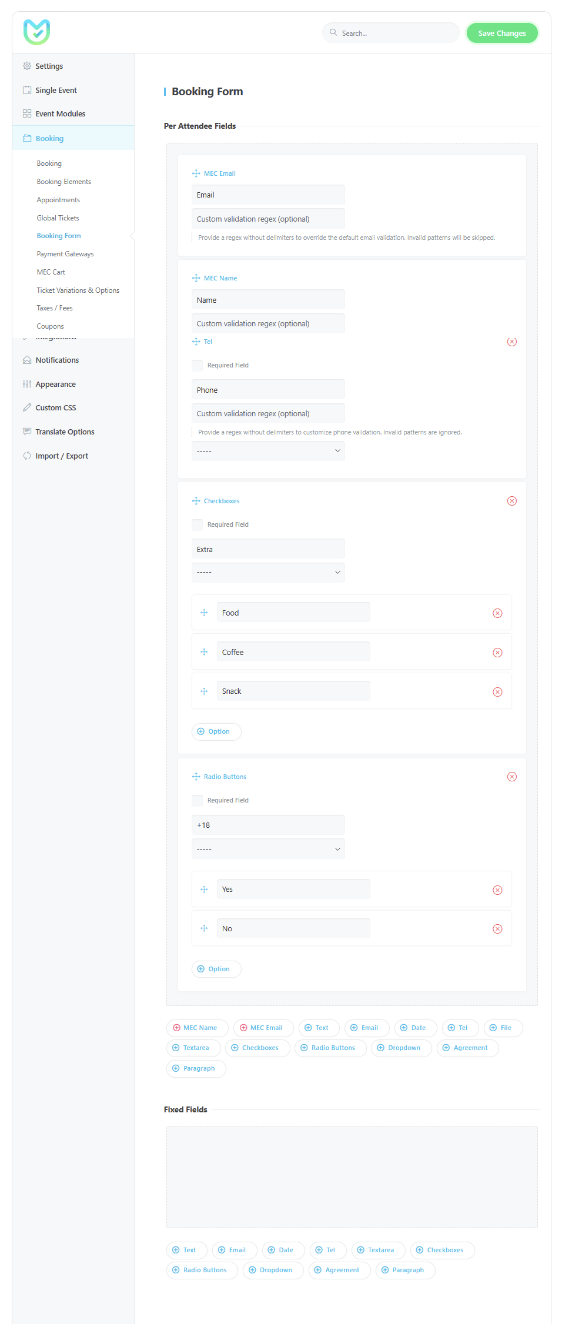562x1324 pixels.
Task: Expand the dropdown under the Extra label field
Action: 268,572
